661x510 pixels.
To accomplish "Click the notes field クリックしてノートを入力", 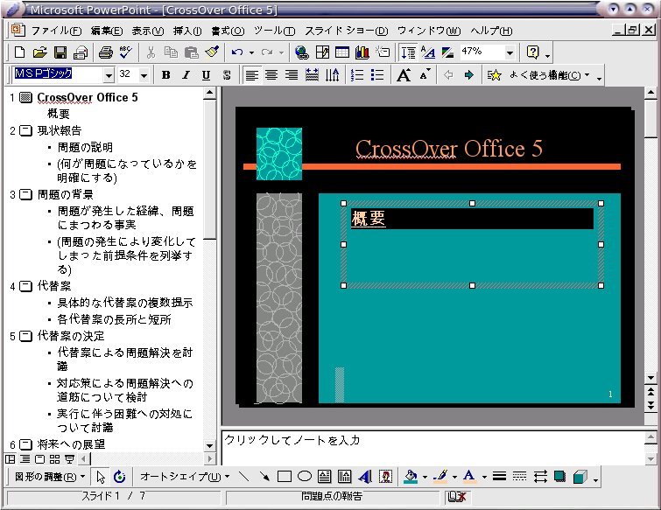I will point(292,440).
